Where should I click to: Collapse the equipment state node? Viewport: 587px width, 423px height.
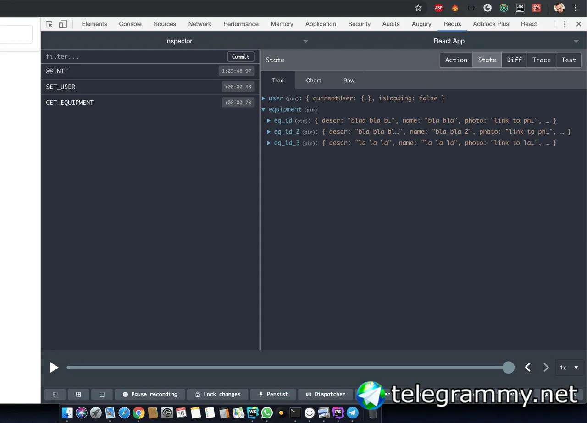(264, 110)
